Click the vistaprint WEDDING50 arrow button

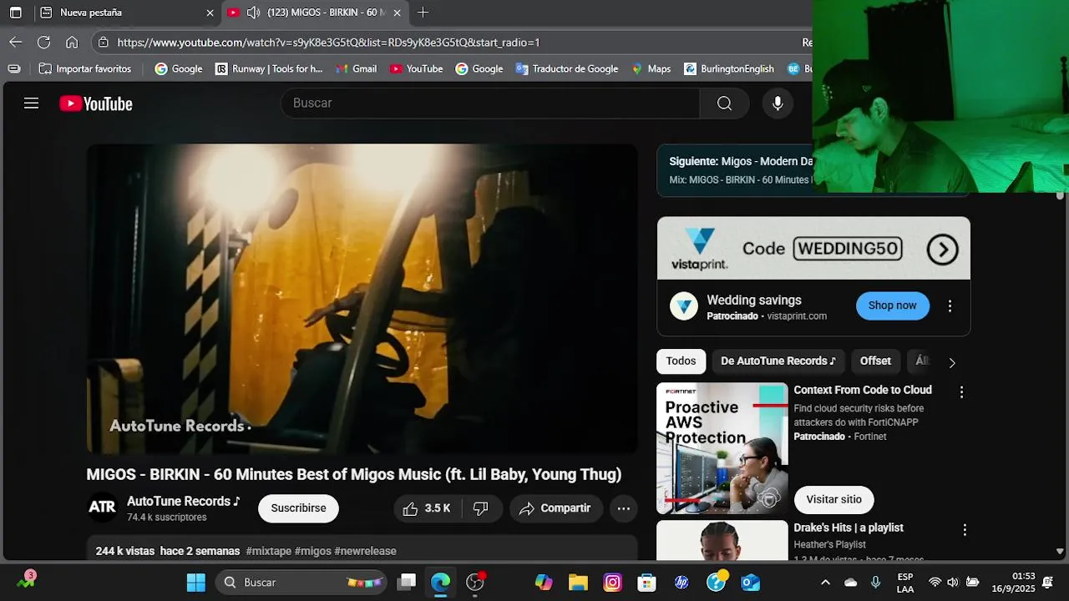tap(943, 249)
